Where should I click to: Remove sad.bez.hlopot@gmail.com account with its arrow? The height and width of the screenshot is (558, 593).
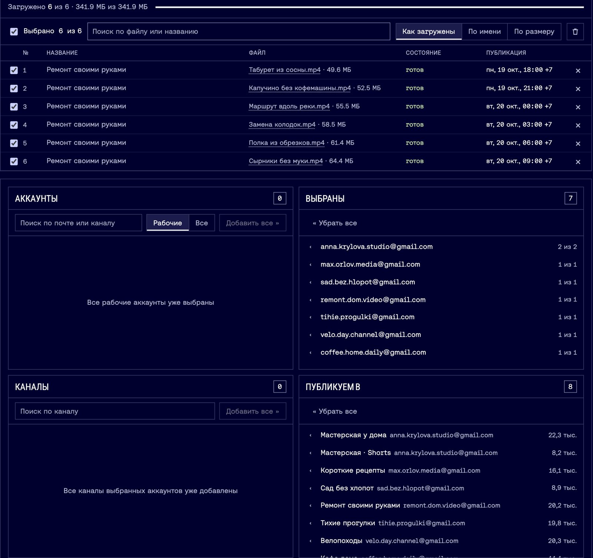[311, 282]
